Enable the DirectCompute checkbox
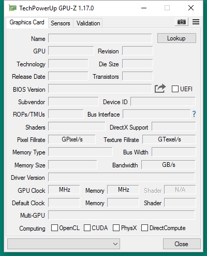This screenshot has height=256, width=207. click(144, 227)
